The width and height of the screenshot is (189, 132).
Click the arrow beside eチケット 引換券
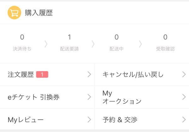(x=89, y=97)
